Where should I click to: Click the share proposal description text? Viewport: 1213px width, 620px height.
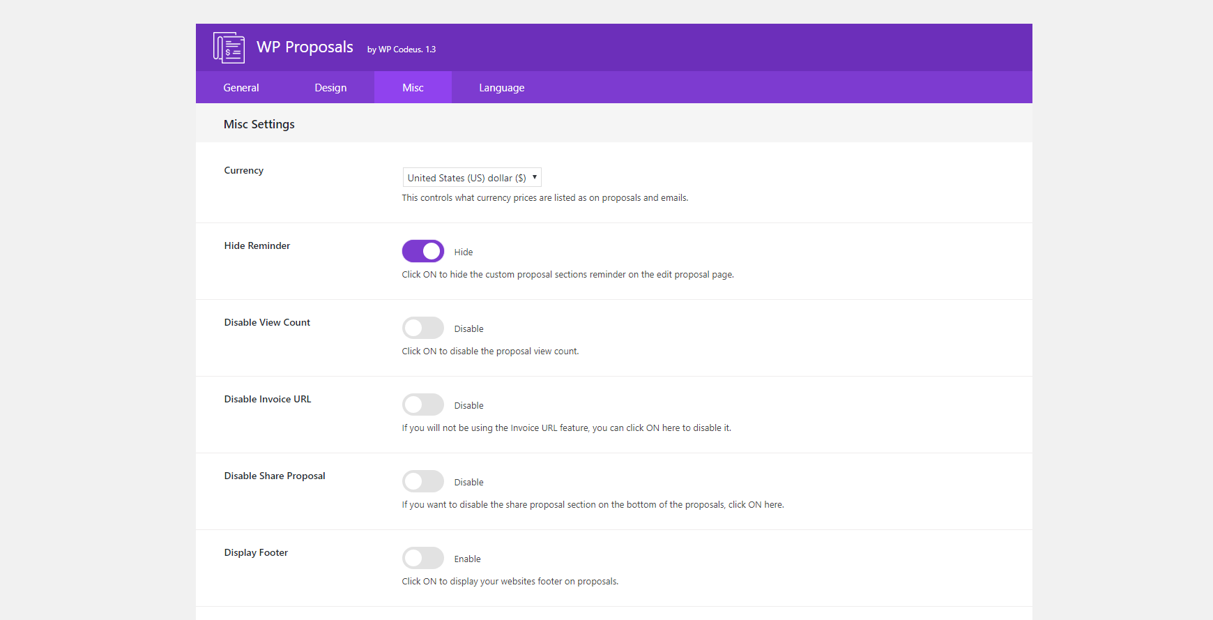pos(593,505)
